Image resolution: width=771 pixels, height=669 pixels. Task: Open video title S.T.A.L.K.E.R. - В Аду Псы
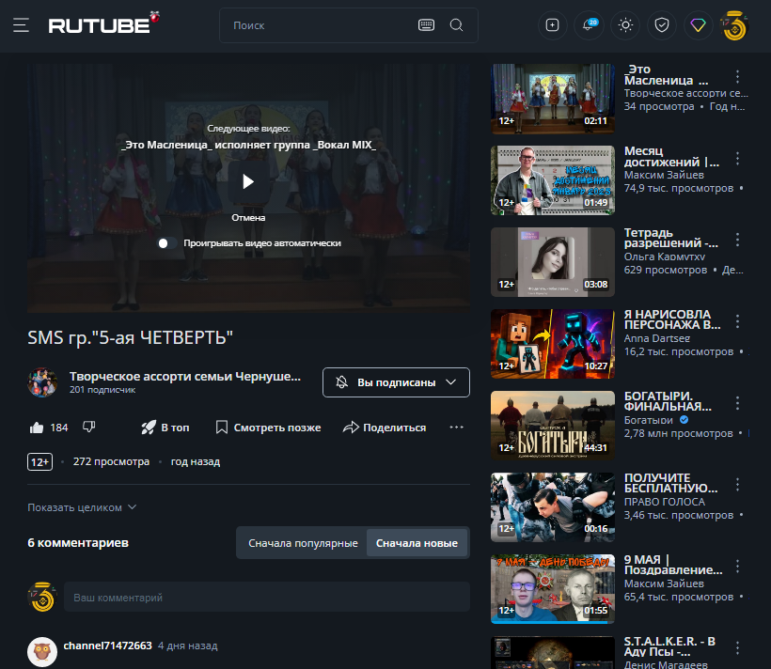coord(669,646)
